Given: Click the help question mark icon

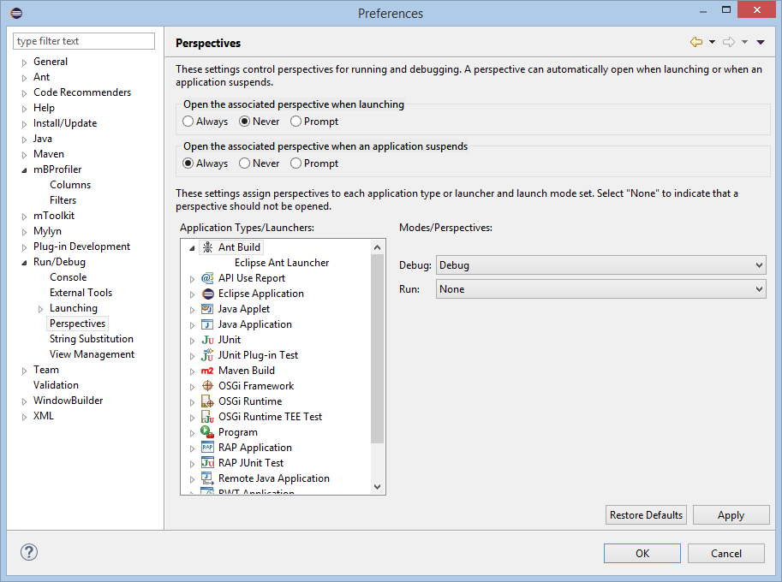Looking at the screenshot, I should point(27,553).
